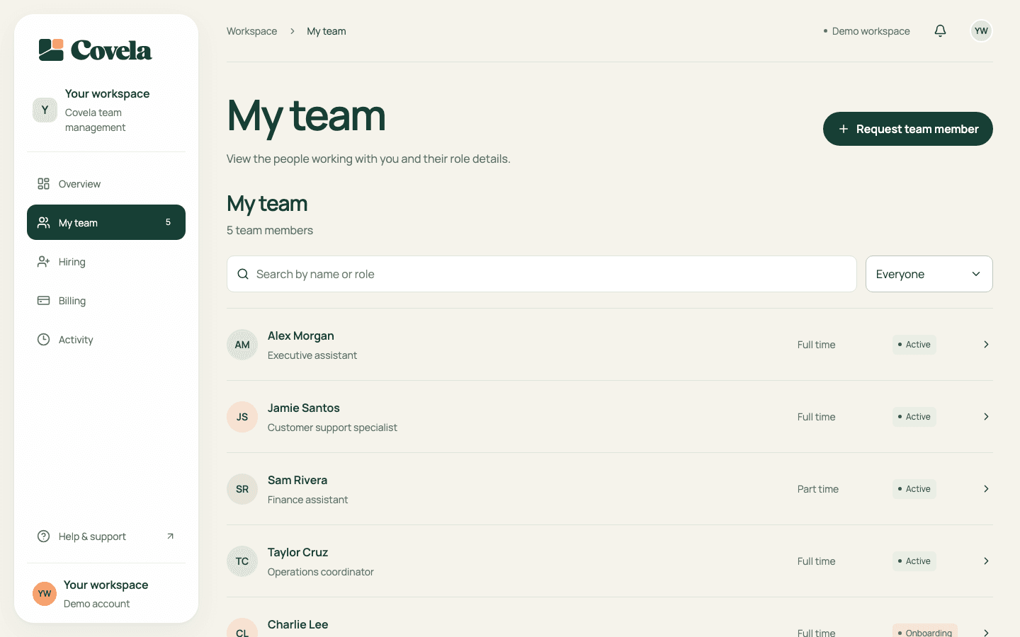The width and height of the screenshot is (1020, 637).
Task: Click the orange YW avatar in sidebar footer
Action: tap(45, 594)
